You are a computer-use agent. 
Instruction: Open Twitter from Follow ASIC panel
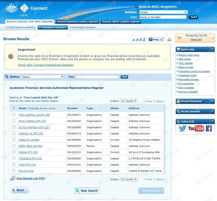(182, 128)
